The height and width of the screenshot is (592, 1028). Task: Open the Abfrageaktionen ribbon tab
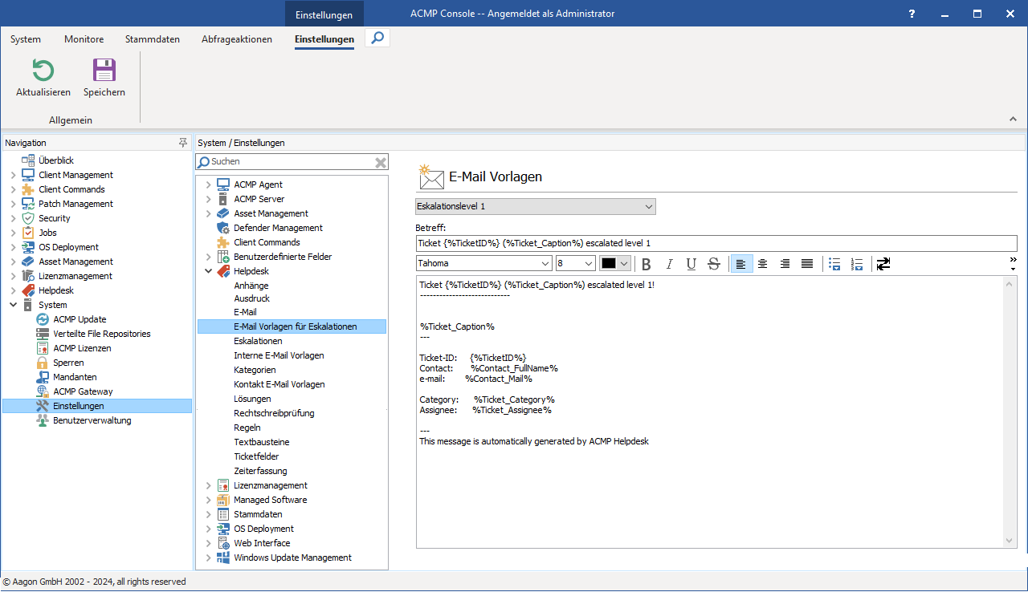236,39
